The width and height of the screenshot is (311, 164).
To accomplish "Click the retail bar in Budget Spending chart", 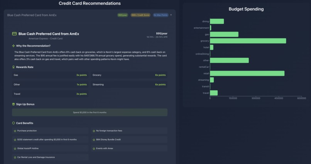I will click(247, 74).
